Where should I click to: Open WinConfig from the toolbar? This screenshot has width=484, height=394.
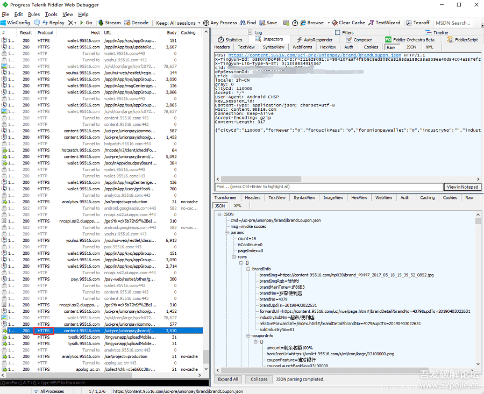pyautogui.click(x=16, y=23)
